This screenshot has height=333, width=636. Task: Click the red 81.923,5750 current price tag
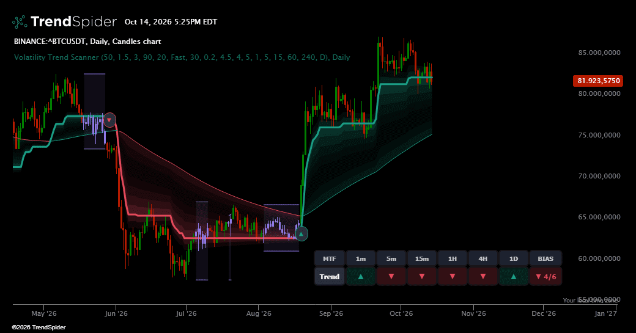(598, 81)
